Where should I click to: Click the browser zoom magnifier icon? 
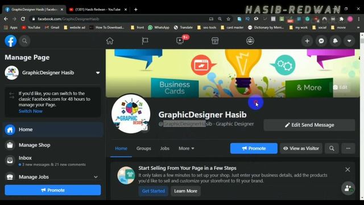[220, 19]
